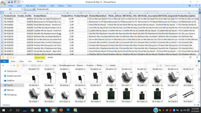The image size is (201, 113).
Task: Click the Products breadcrumb in address bar
Action: tap(90, 65)
